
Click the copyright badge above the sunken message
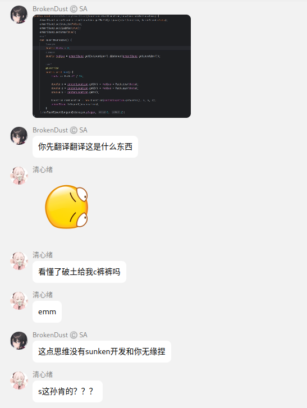pos(74,335)
